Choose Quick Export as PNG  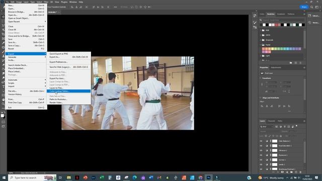(68, 54)
